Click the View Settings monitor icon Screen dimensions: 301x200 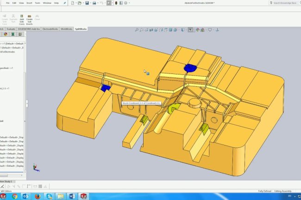click(210, 30)
